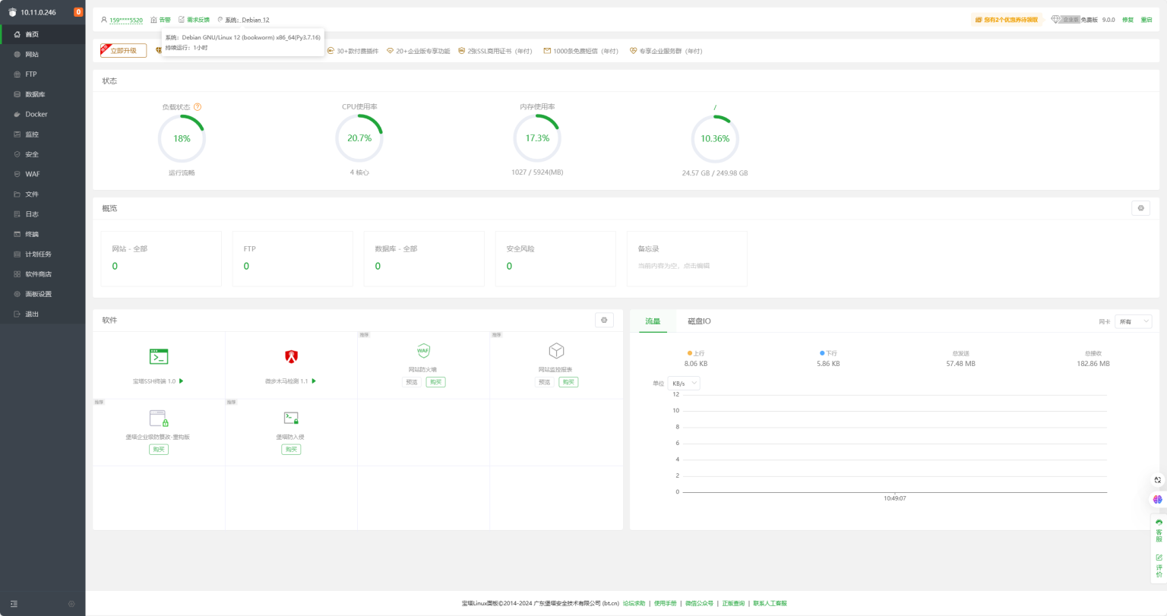Click the 负载状态 question mark help icon
This screenshot has width=1167, height=616.
click(198, 107)
